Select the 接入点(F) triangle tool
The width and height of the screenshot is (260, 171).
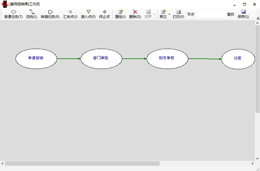88,14
